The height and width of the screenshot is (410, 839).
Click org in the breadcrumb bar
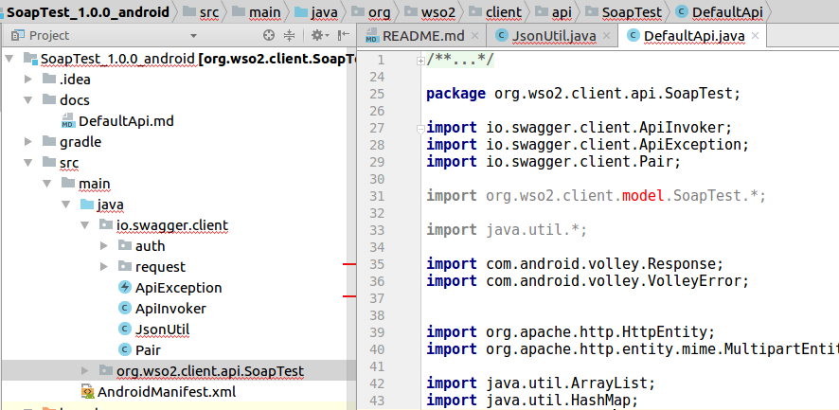coord(379,12)
